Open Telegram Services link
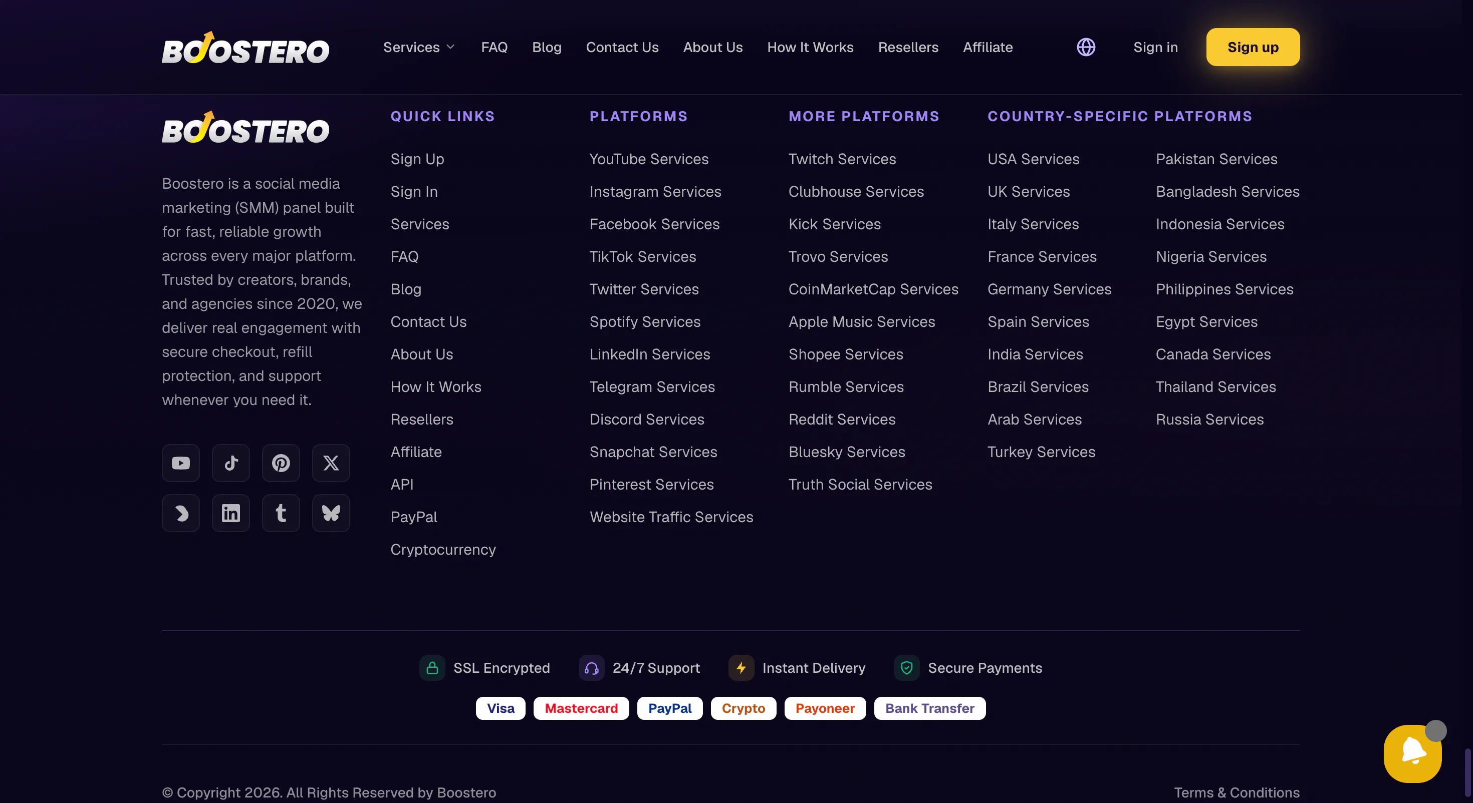 pyautogui.click(x=652, y=387)
